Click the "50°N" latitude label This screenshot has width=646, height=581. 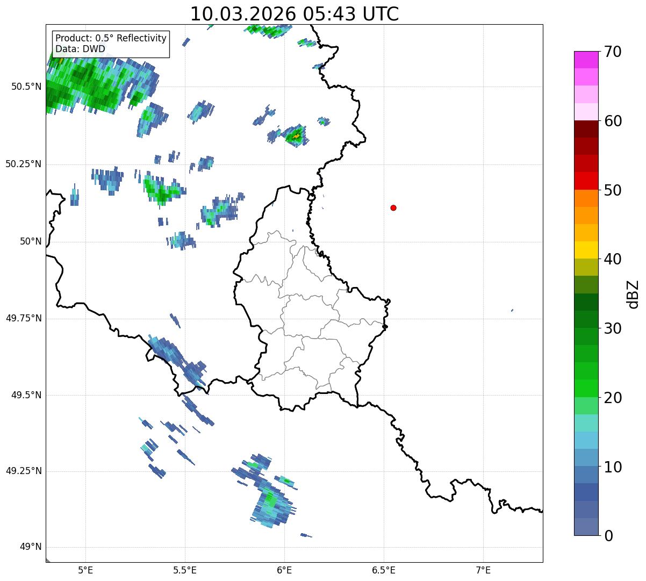pos(31,242)
